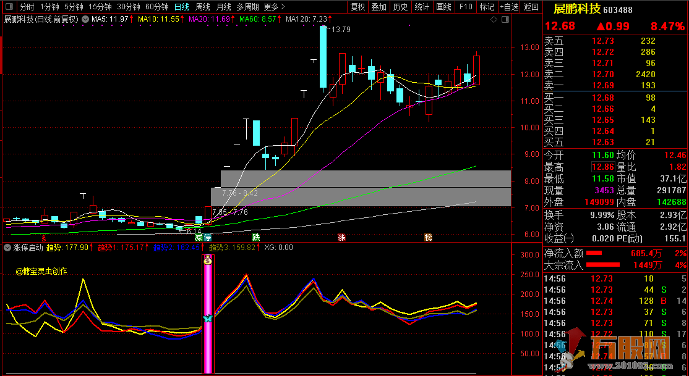Click the XG: 0.00 indicator value
689x376 pixels.
(x=278, y=248)
